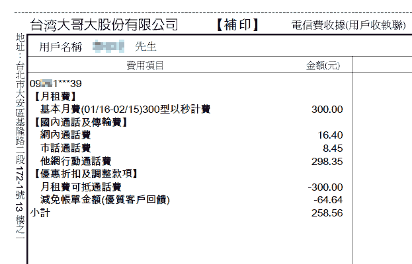Screen dimensions: 412x264
Task: Click the amount -300.00
Action: point(325,187)
